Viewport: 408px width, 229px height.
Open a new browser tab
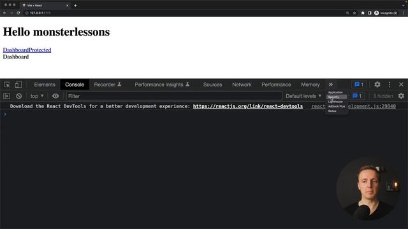tap(75, 6)
